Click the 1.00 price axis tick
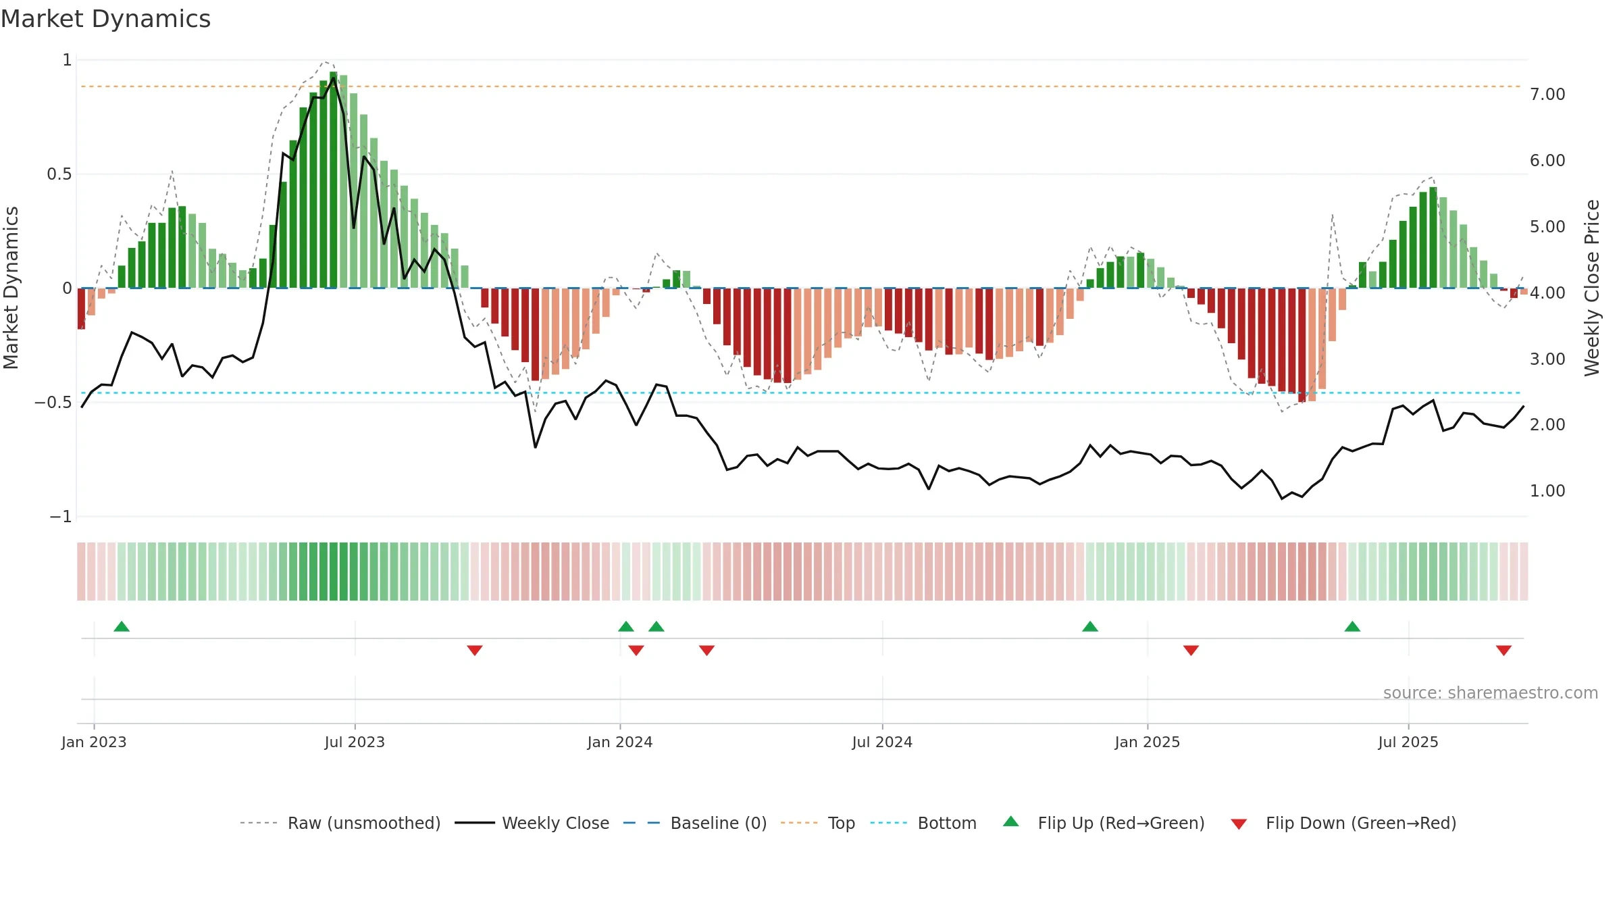 tap(1547, 490)
